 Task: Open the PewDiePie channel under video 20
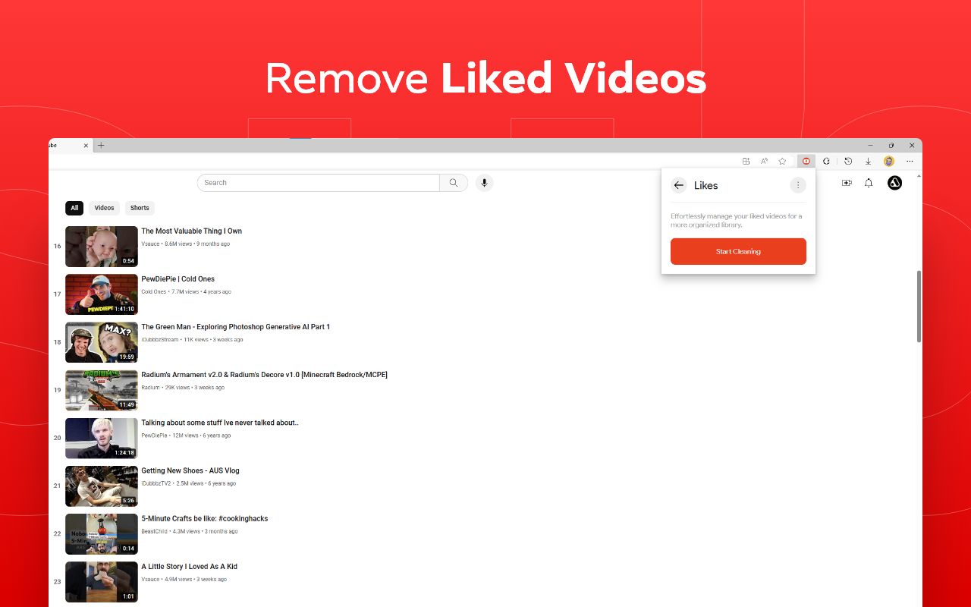click(155, 436)
